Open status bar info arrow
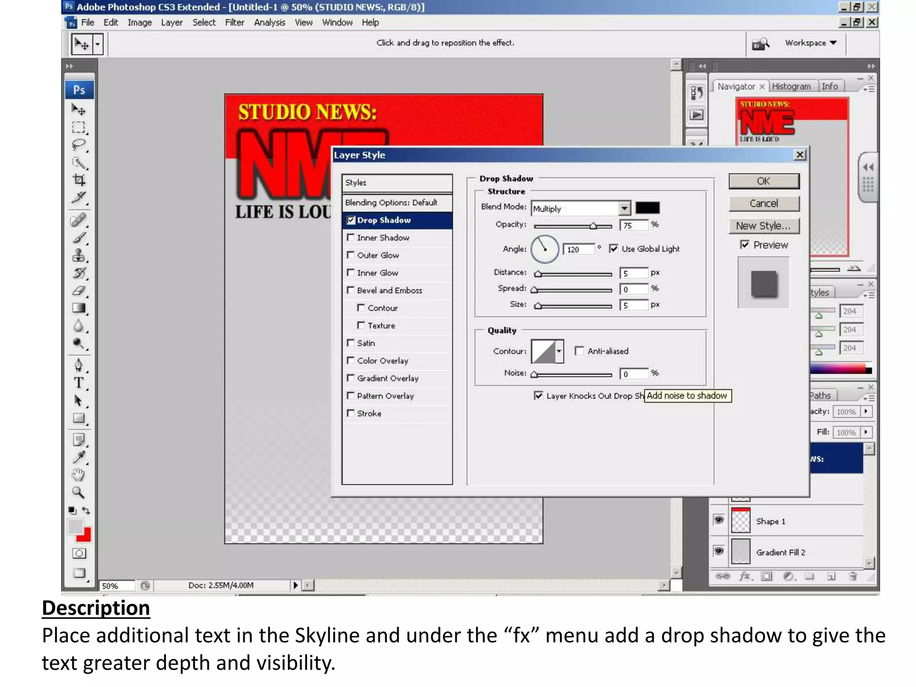Image resolution: width=916 pixels, height=687 pixels. [295, 585]
